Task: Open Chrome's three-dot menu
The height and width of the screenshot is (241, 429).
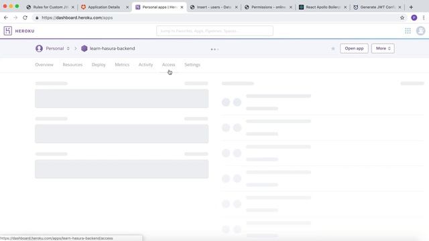Action: (424, 18)
